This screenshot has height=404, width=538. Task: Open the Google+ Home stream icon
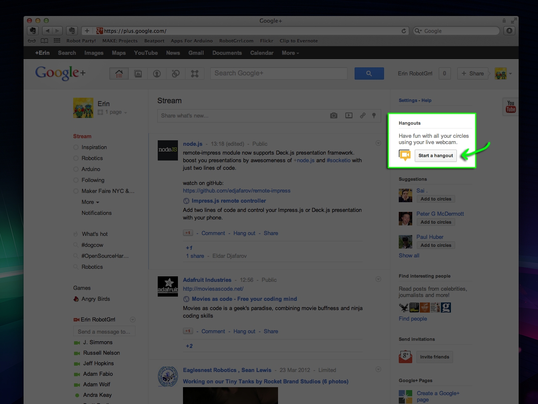pyautogui.click(x=119, y=74)
